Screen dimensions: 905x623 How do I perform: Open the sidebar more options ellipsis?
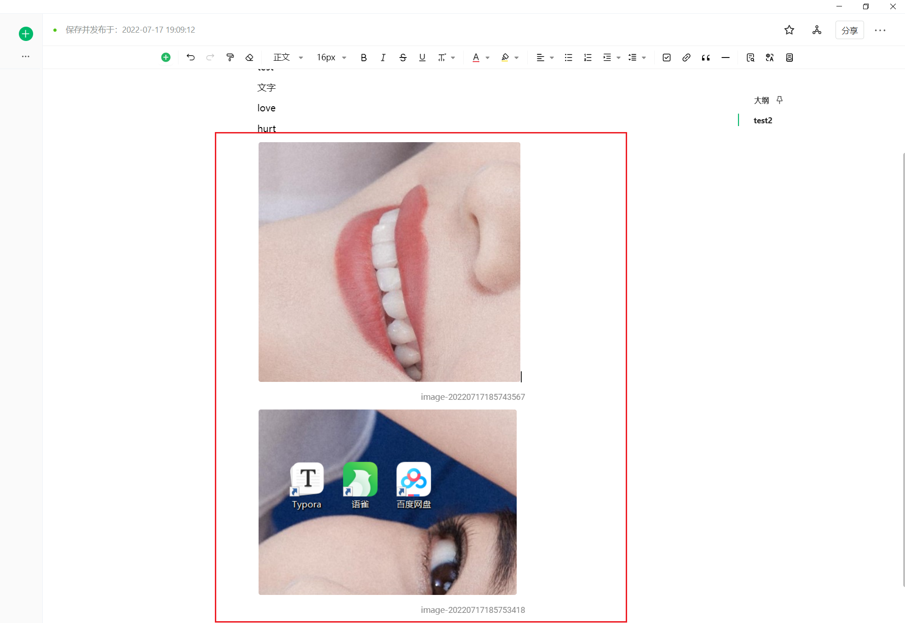pyautogui.click(x=26, y=56)
